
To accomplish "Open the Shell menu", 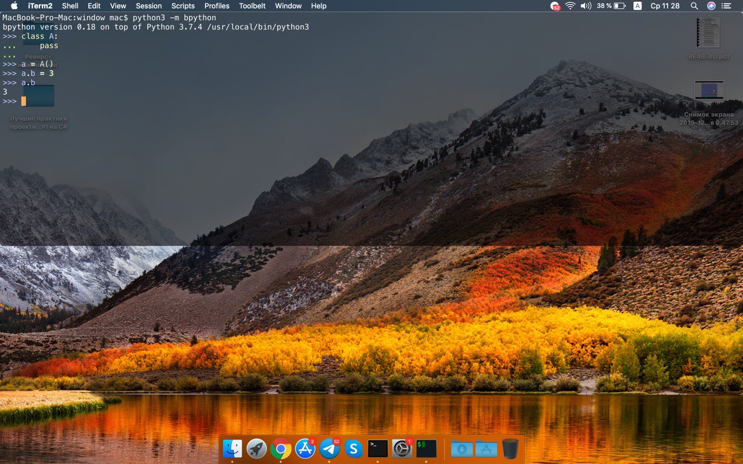I will pyautogui.click(x=70, y=6).
